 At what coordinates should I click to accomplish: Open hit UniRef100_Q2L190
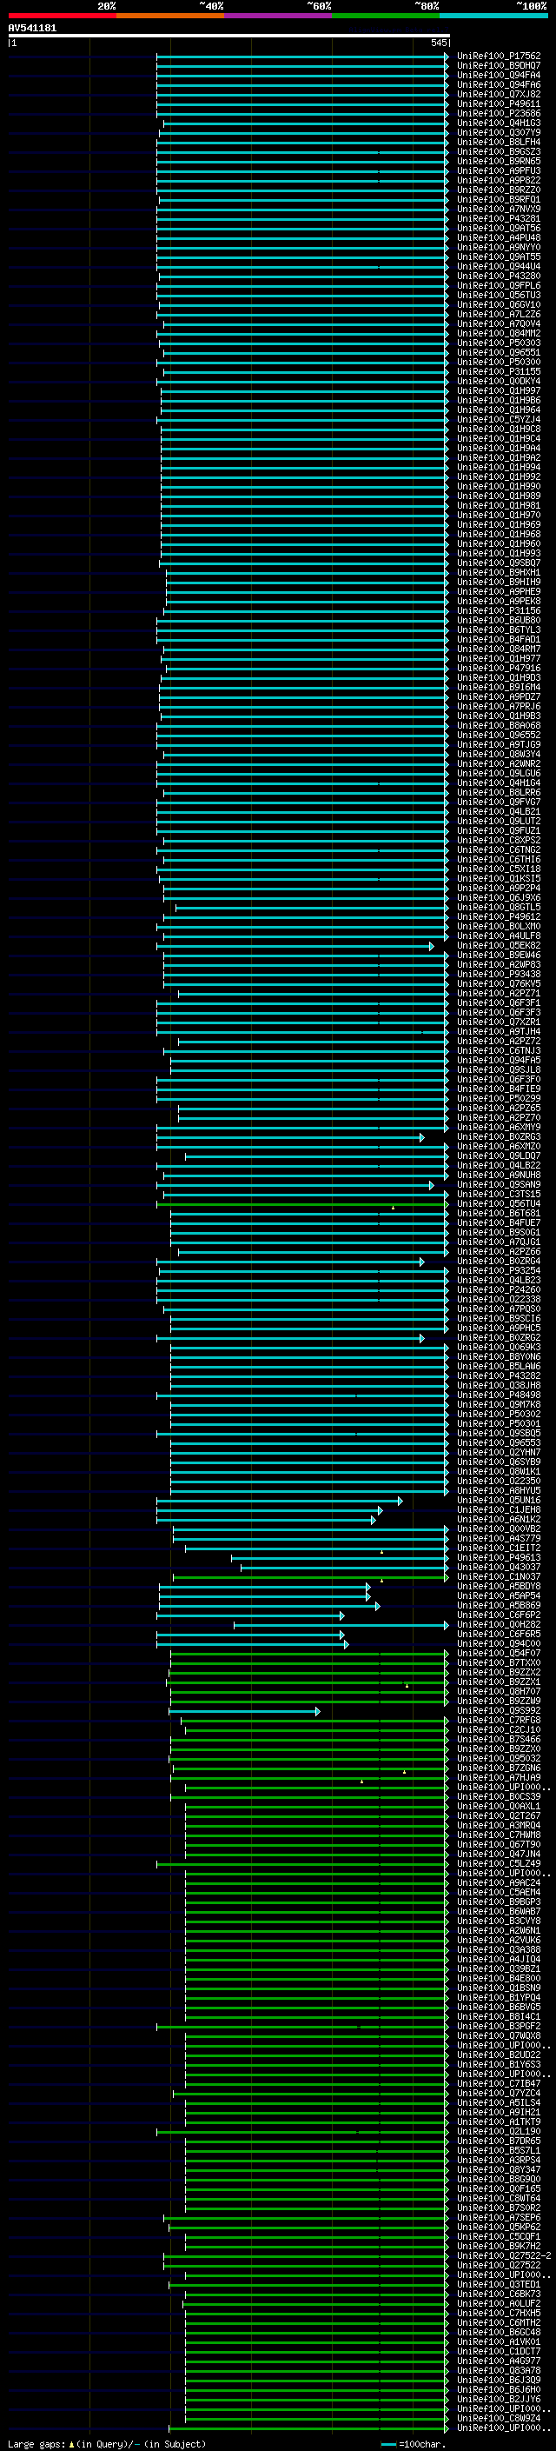(x=498, y=2131)
